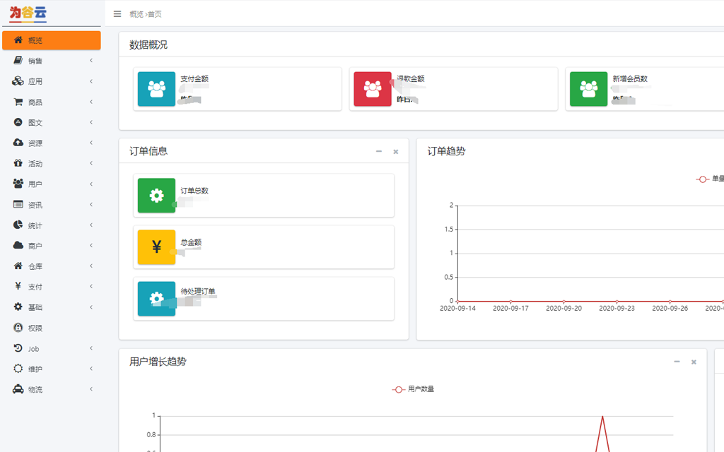The image size is (724, 452).
Task: Select the Job history icon
Action: pos(18,348)
